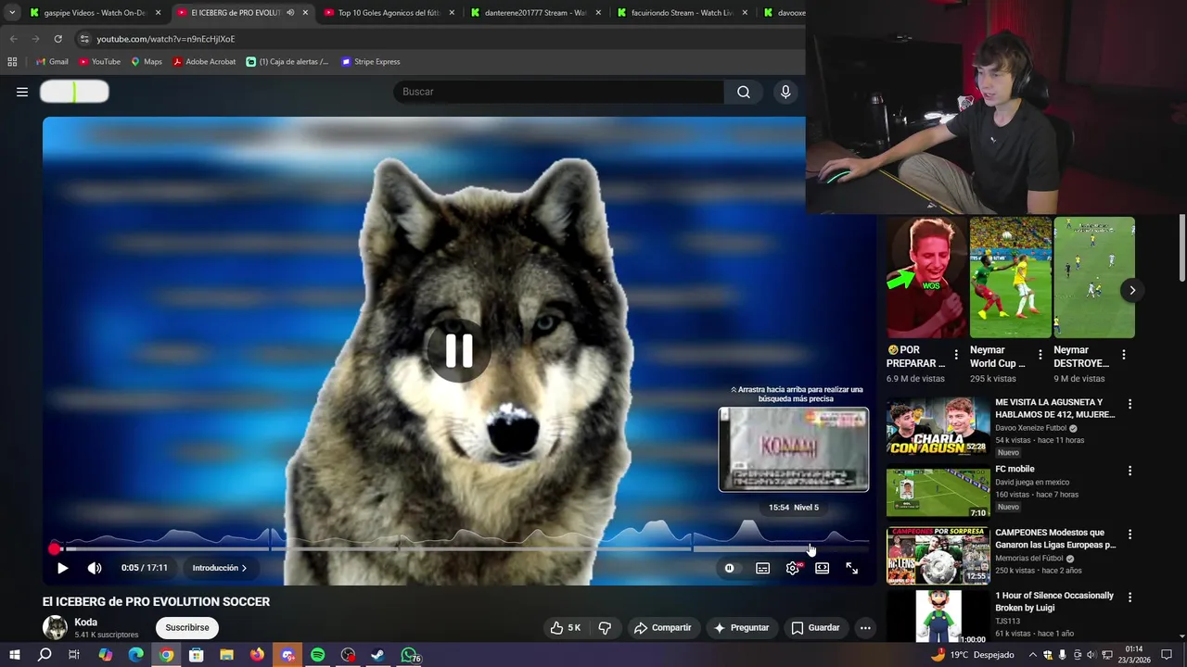Open the tab search dropdown arrow
This screenshot has width=1187, height=667.
(x=11, y=13)
